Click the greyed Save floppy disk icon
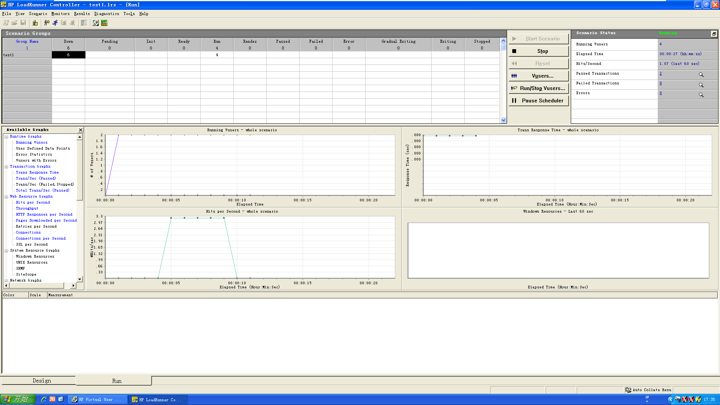720x405 pixels. pyautogui.click(x=23, y=23)
